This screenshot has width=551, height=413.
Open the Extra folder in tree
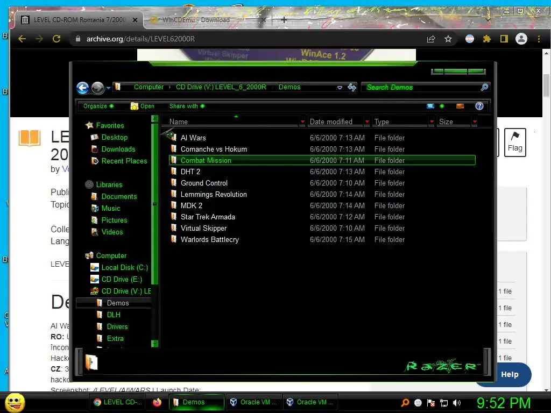(115, 338)
